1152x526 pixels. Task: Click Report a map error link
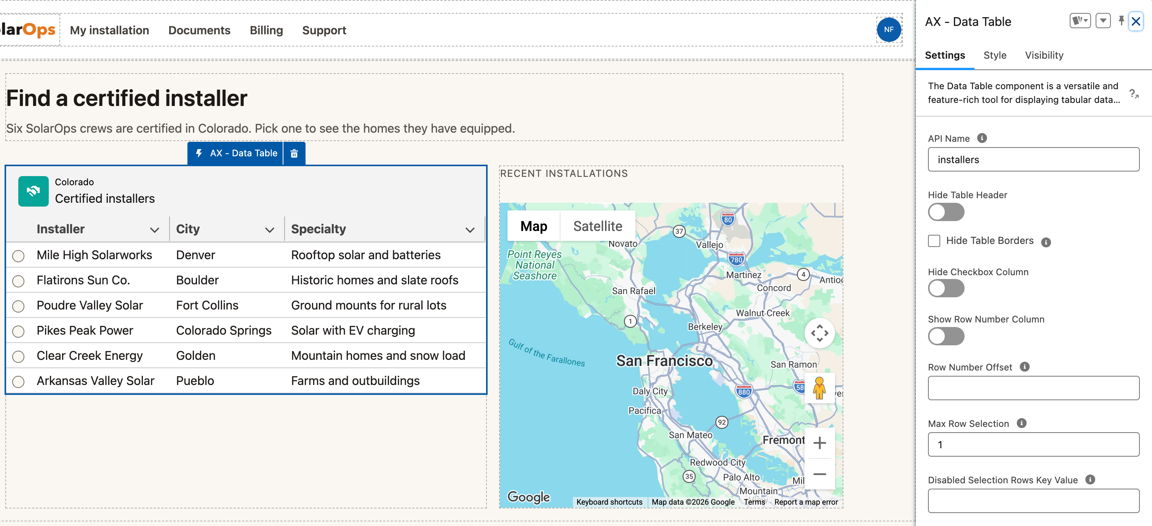click(806, 502)
